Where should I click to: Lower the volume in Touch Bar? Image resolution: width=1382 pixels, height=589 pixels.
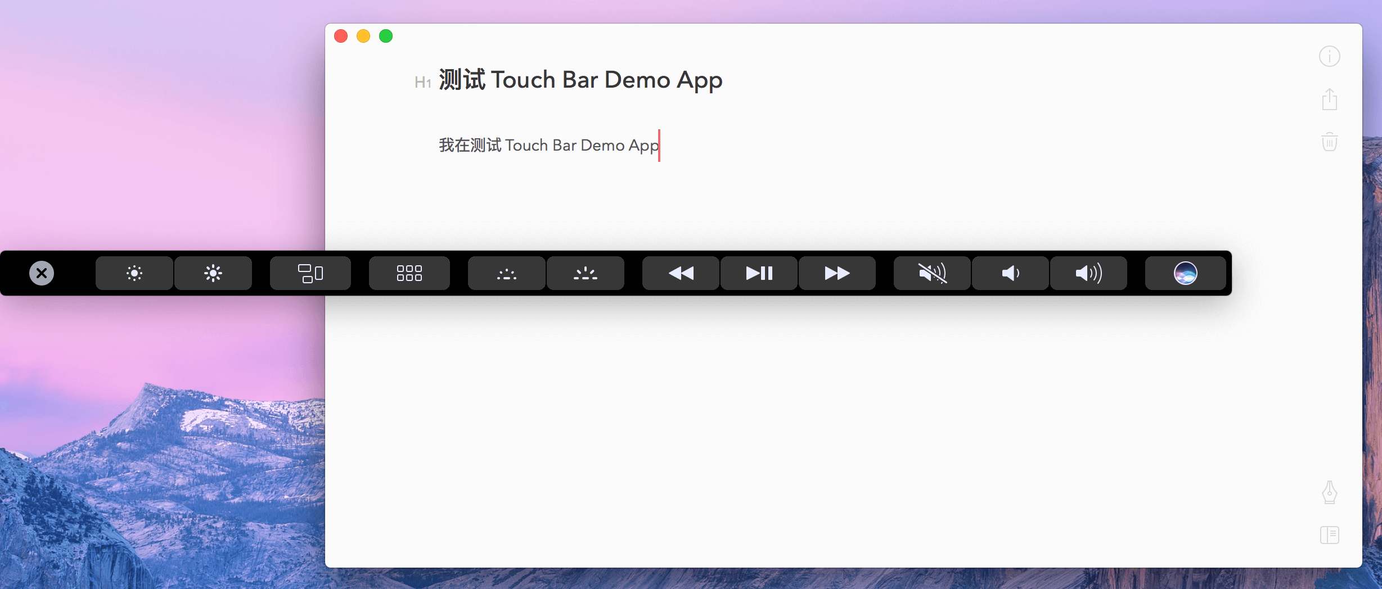pyautogui.click(x=1010, y=273)
